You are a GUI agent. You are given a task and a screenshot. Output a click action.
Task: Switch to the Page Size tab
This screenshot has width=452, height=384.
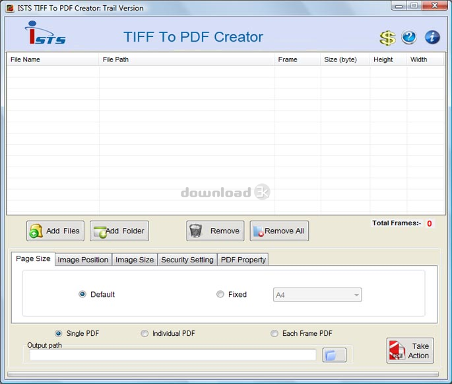33,258
